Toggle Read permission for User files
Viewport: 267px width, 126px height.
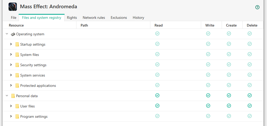point(157,106)
